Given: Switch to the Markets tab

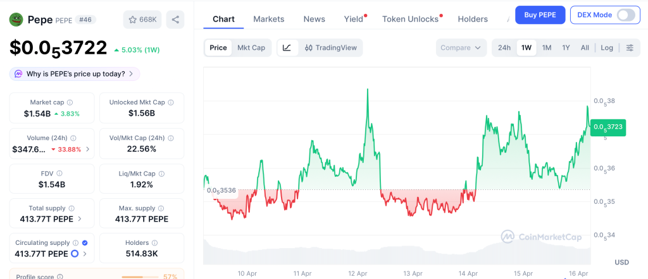Looking at the screenshot, I should pos(269,19).
